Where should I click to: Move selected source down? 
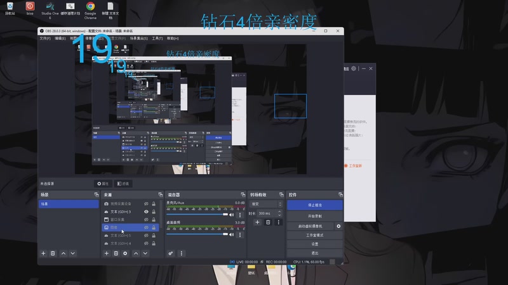pyautogui.click(x=145, y=253)
